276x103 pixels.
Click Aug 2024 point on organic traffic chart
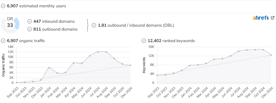[106, 52]
